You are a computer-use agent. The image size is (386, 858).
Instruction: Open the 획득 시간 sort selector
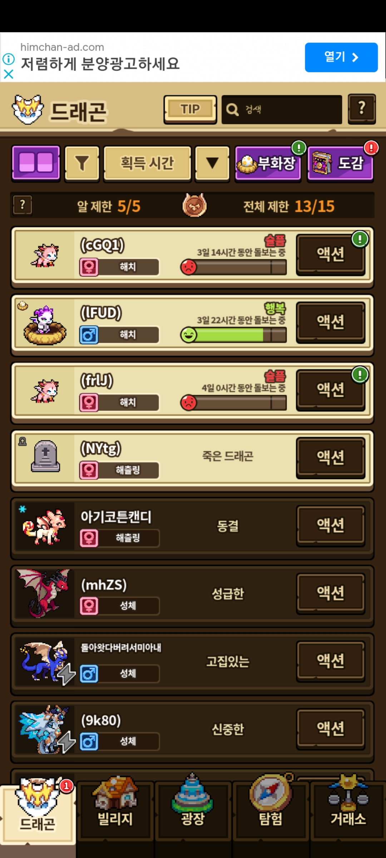(147, 163)
